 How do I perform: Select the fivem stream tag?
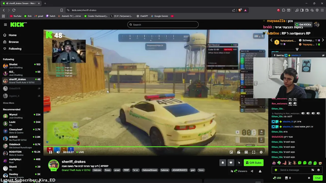[x=107, y=170]
